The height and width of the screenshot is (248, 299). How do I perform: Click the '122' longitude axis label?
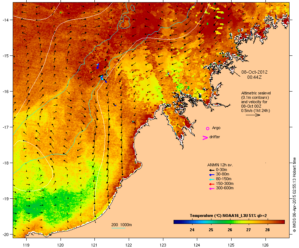[129, 245]
